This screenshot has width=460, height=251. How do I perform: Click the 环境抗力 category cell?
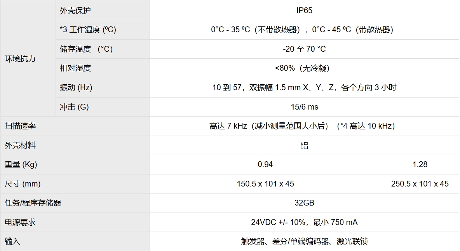click(20, 59)
